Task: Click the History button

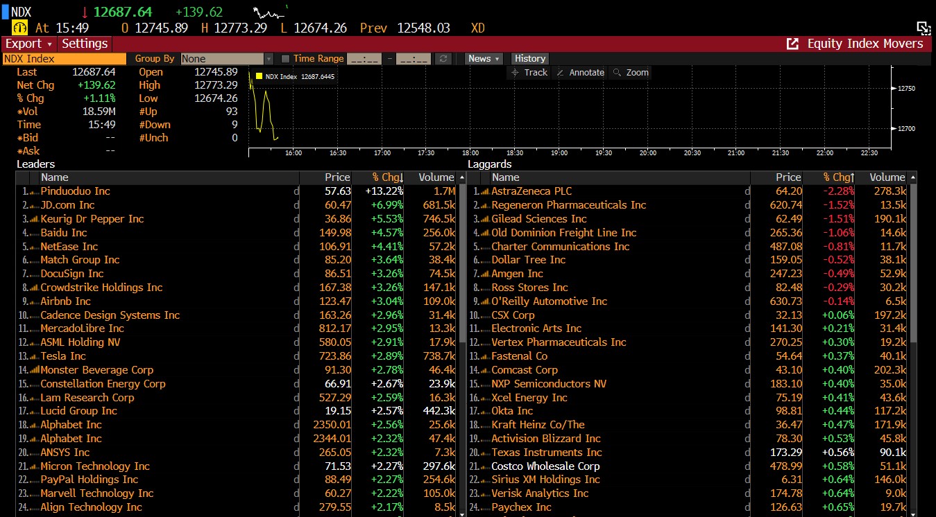Action: click(530, 59)
